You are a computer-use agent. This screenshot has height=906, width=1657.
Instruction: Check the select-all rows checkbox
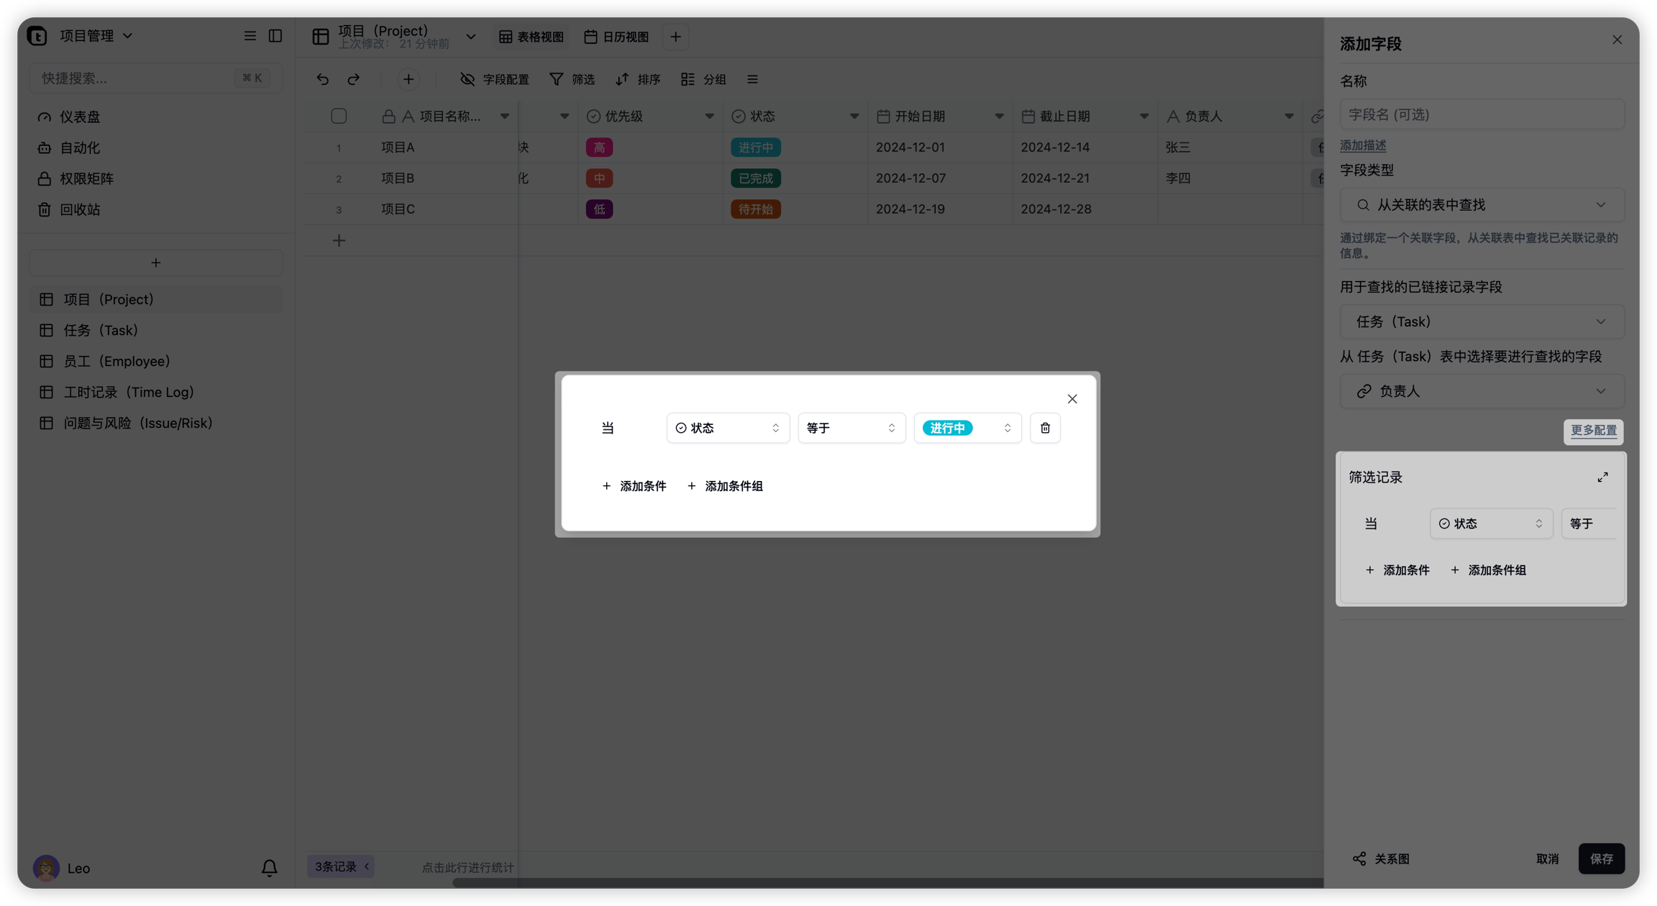pos(339,116)
